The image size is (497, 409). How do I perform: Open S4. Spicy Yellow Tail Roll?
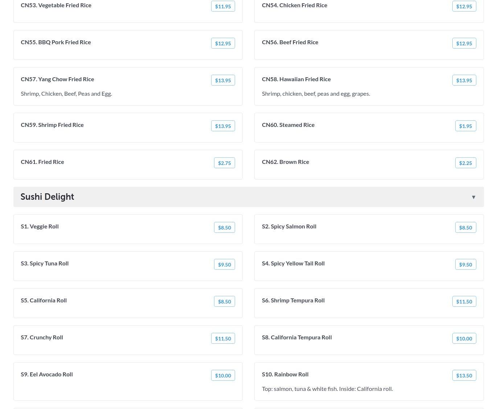pyautogui.click(x=369, y=266)
